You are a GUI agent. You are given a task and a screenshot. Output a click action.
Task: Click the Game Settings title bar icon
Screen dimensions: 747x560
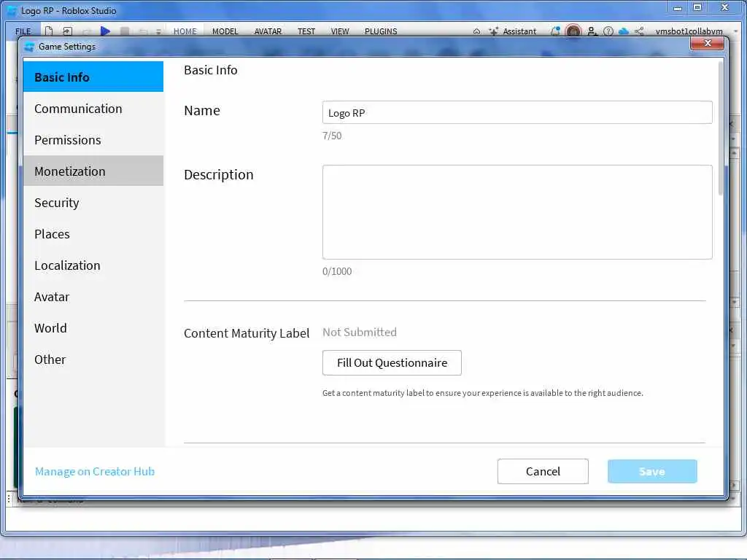29,47
